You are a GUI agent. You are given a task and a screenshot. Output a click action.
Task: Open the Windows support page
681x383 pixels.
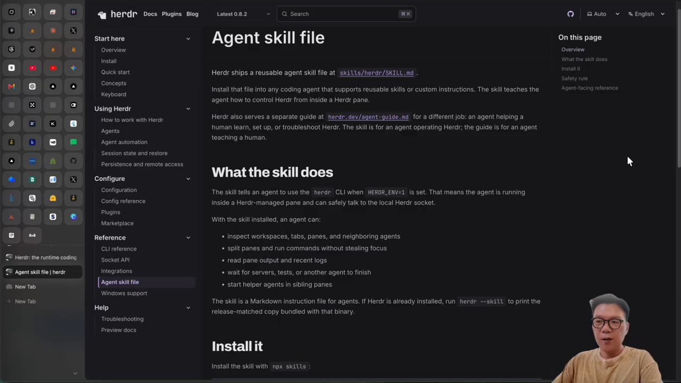[x=124, y=293]
